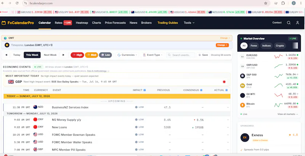Select the Indices market filter pill

(x=266, y=46)
